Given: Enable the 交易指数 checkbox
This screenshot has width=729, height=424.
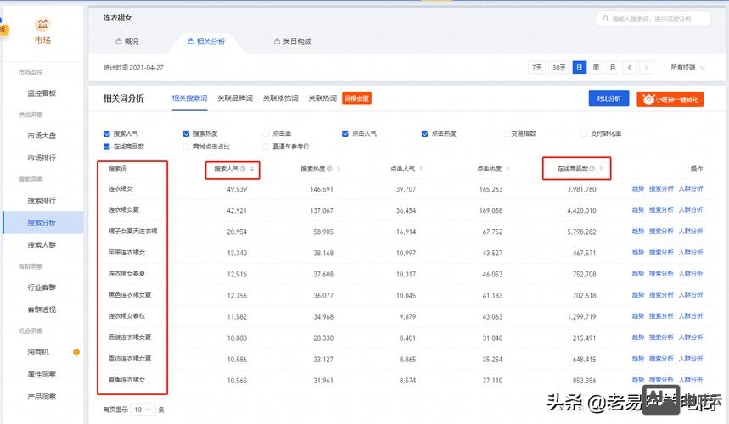Looking at the screenshot, I should tap(504, 134).
